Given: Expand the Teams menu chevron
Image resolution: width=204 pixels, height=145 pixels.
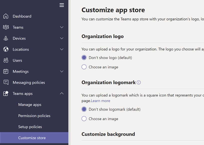Looking at the screenshot, I should coord(62,27).
